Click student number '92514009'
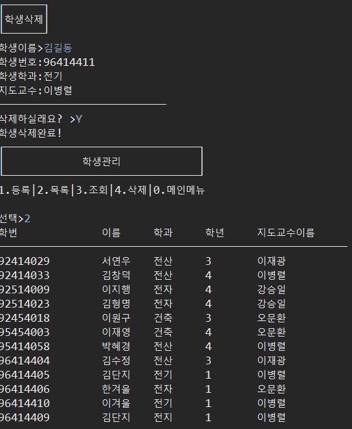Image resolution: width=352 pixels, height=429 pixels. (25, 289)
